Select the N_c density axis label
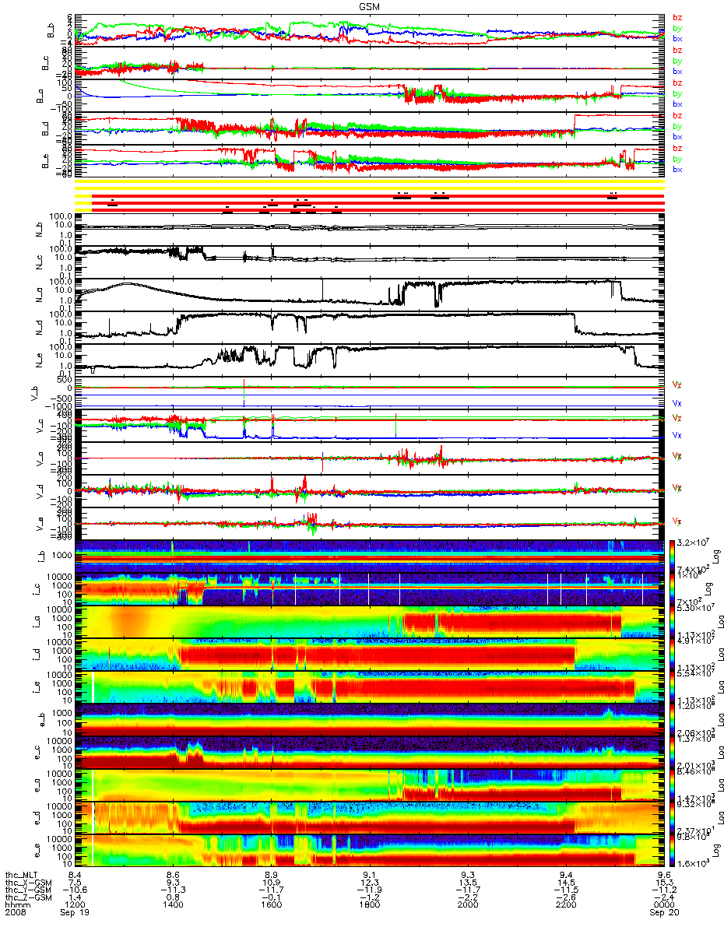This screenshot has height=934, width=724. (40, 262)
